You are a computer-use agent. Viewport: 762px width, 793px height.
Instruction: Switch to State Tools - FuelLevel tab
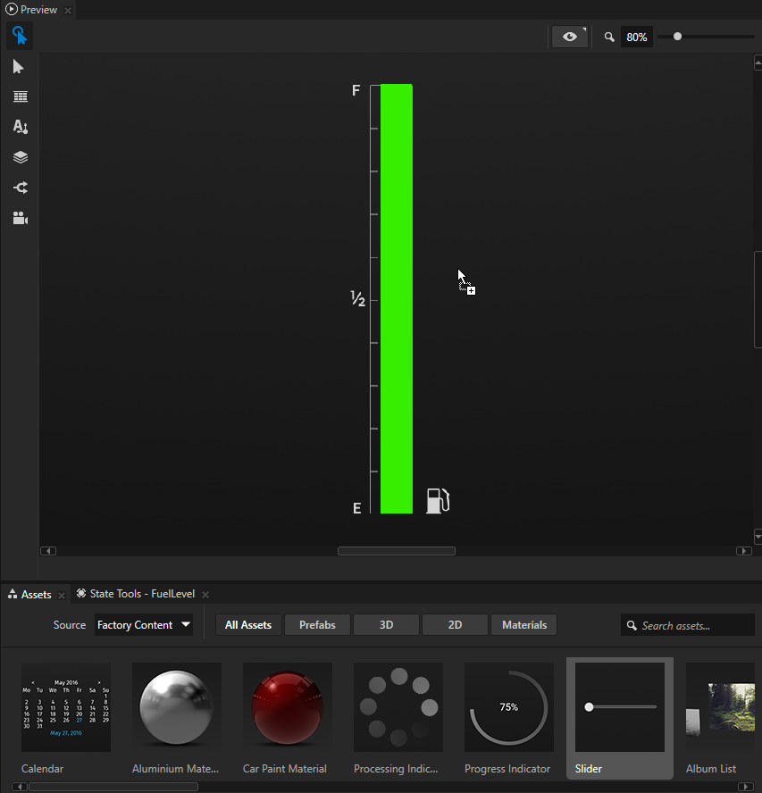pos(141,594)
